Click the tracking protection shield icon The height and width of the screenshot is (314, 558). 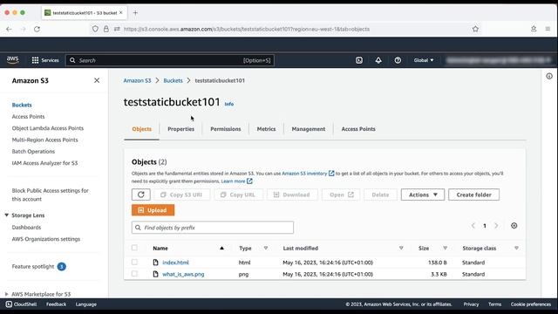[x=95, y=29]
